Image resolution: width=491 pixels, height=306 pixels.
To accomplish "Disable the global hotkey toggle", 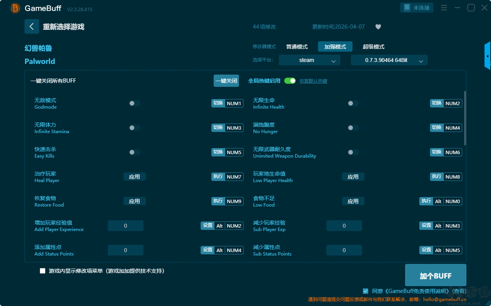I will click(290, 81).
